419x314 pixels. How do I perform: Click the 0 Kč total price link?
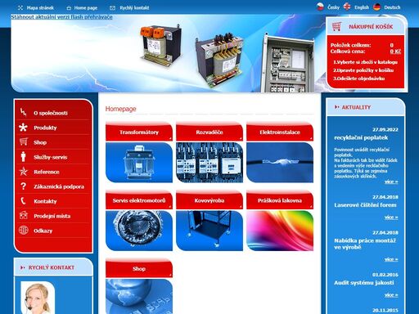(395, 52)
